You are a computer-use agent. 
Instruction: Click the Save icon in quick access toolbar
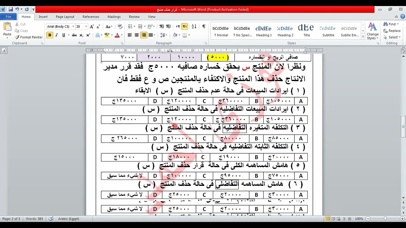(x=10, y=9)
